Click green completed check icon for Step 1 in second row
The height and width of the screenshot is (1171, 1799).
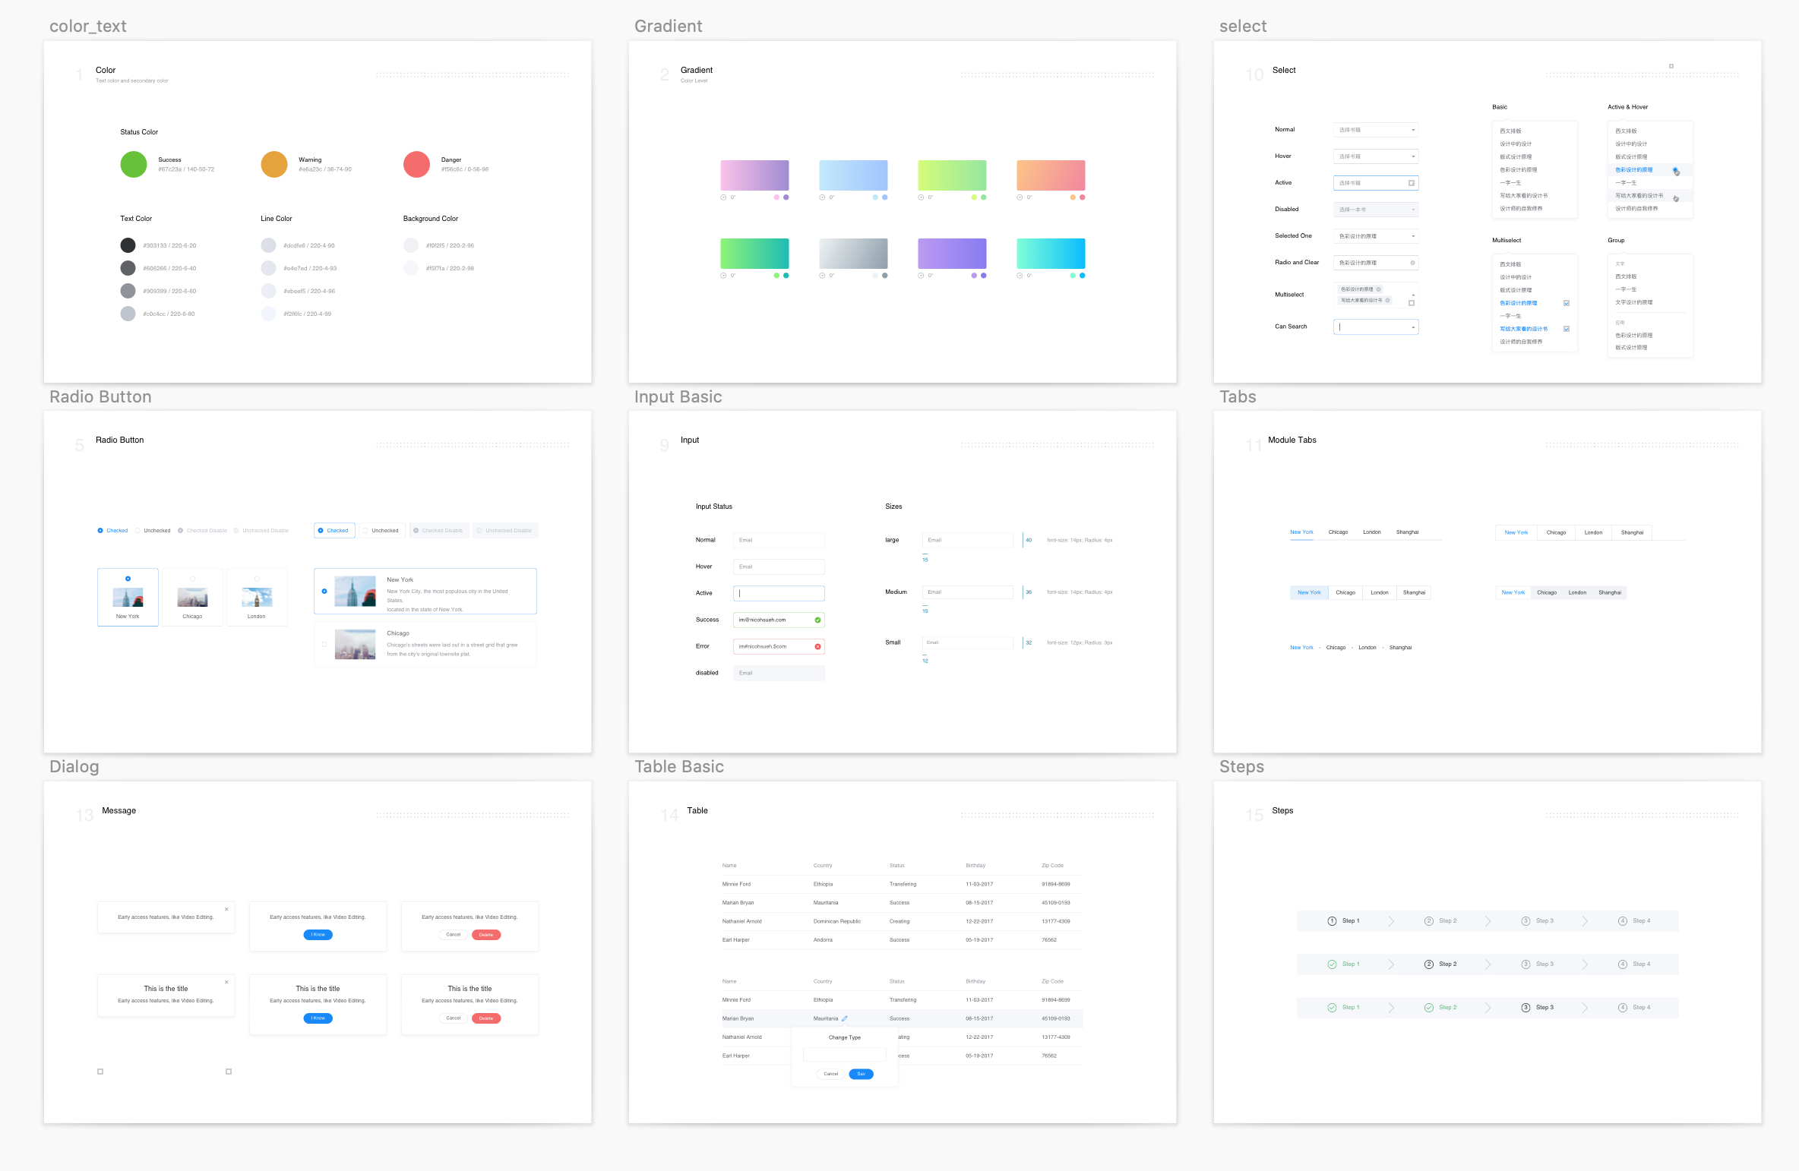(x=1332, y=964)
